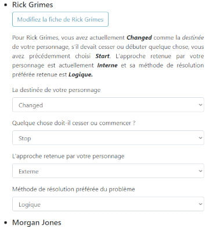
Task: Click the label Méthode de résolution préférée du problème
Action: coord(74,189)
